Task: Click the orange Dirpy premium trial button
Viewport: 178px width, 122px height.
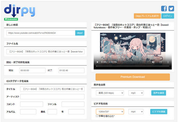Action: 147,16
